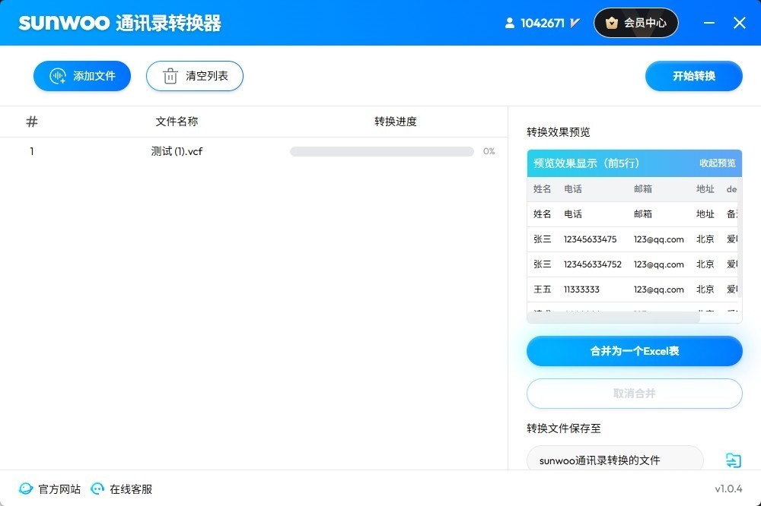Click 开始转换 to start conversion
Image resolution: width=761 pixels, height=506 pixels.
click(693, 76)
